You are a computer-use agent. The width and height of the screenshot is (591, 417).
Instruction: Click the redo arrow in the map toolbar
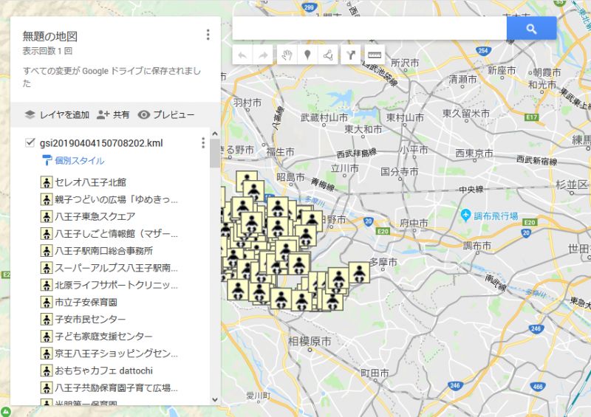click(x=262, y=55)
